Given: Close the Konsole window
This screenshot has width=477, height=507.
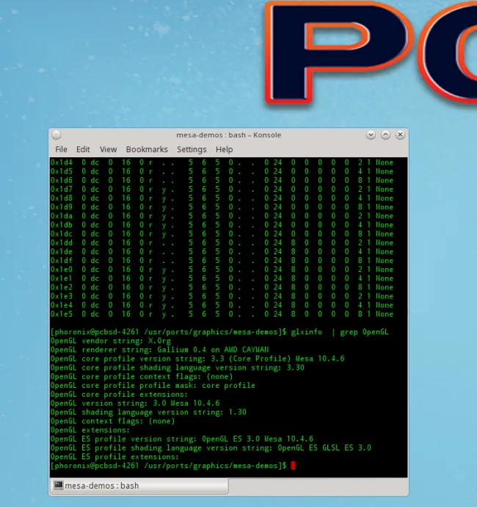Looking at the screenshot, I should tap(400, 135).
